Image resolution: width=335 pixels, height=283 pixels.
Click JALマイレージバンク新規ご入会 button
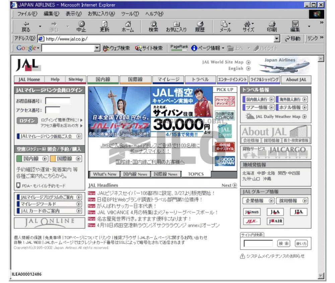[49, 136]
